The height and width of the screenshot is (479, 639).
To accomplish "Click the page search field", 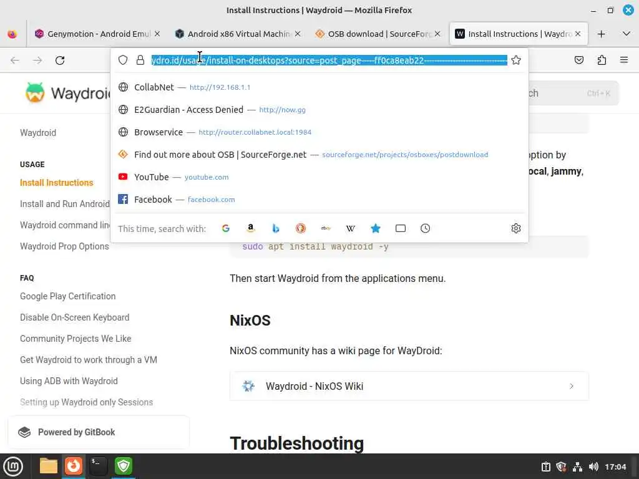I will [x=574, y=94].
